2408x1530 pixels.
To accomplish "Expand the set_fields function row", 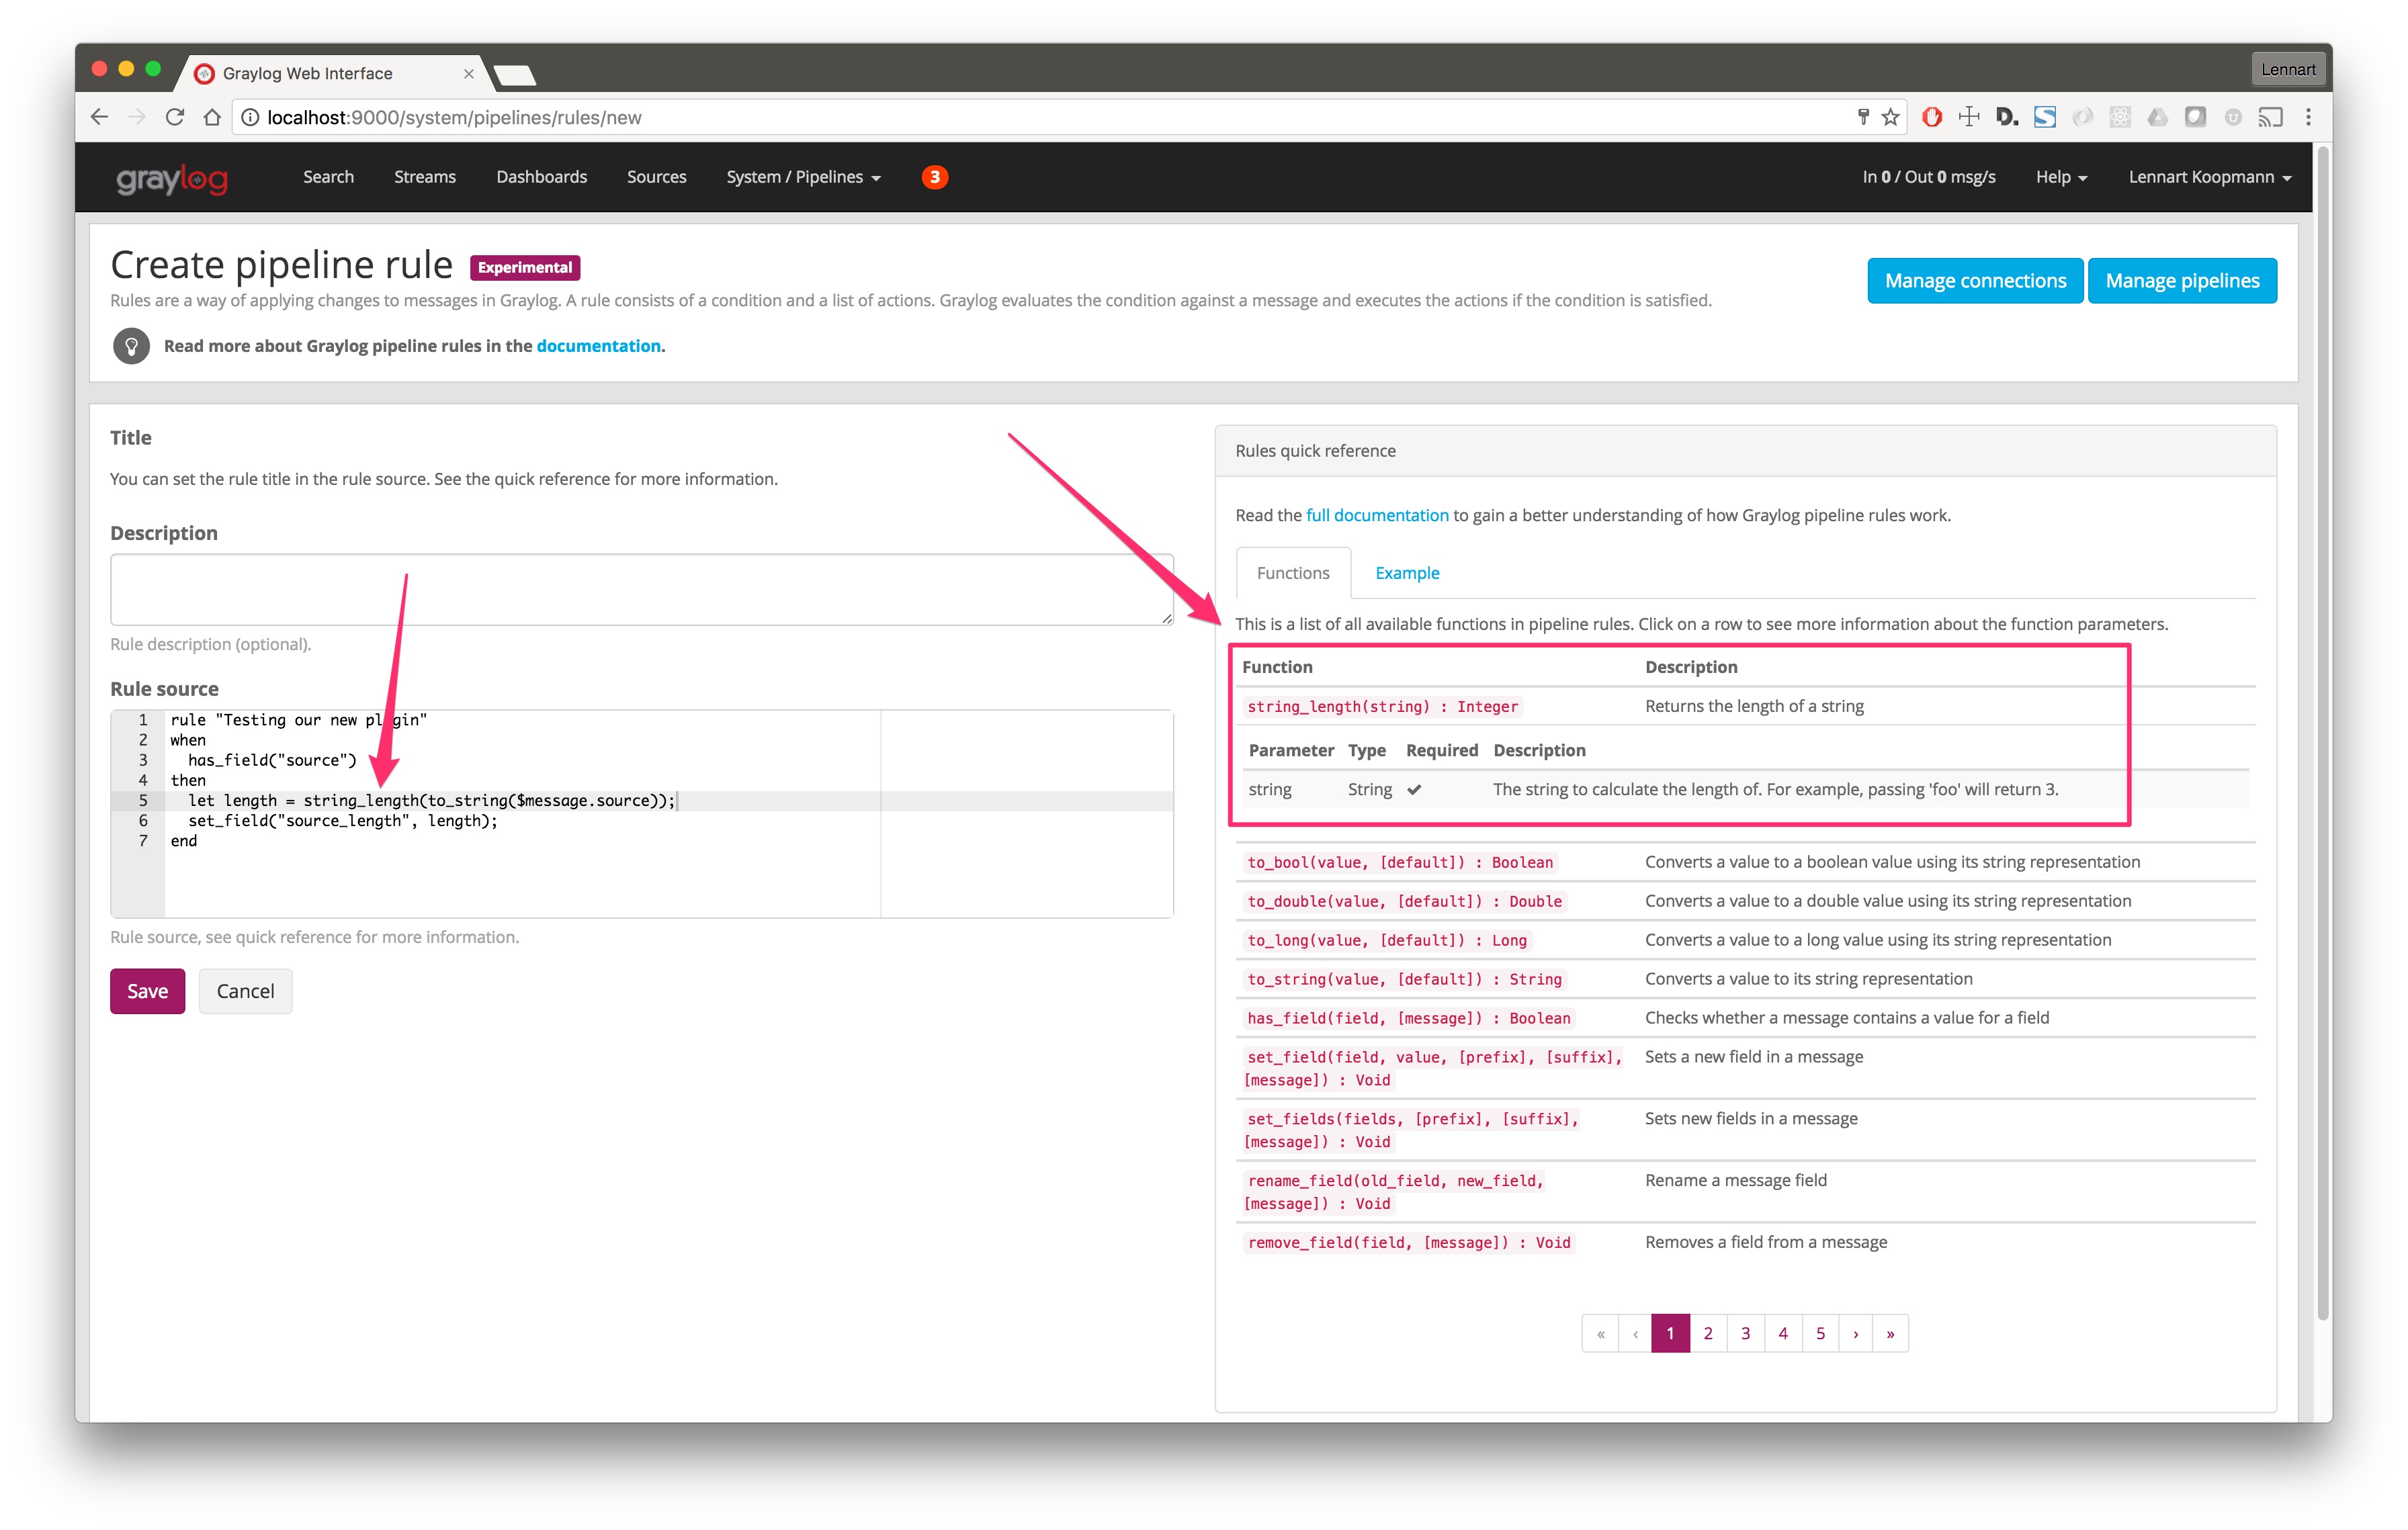I will tap(1745, 1130).
